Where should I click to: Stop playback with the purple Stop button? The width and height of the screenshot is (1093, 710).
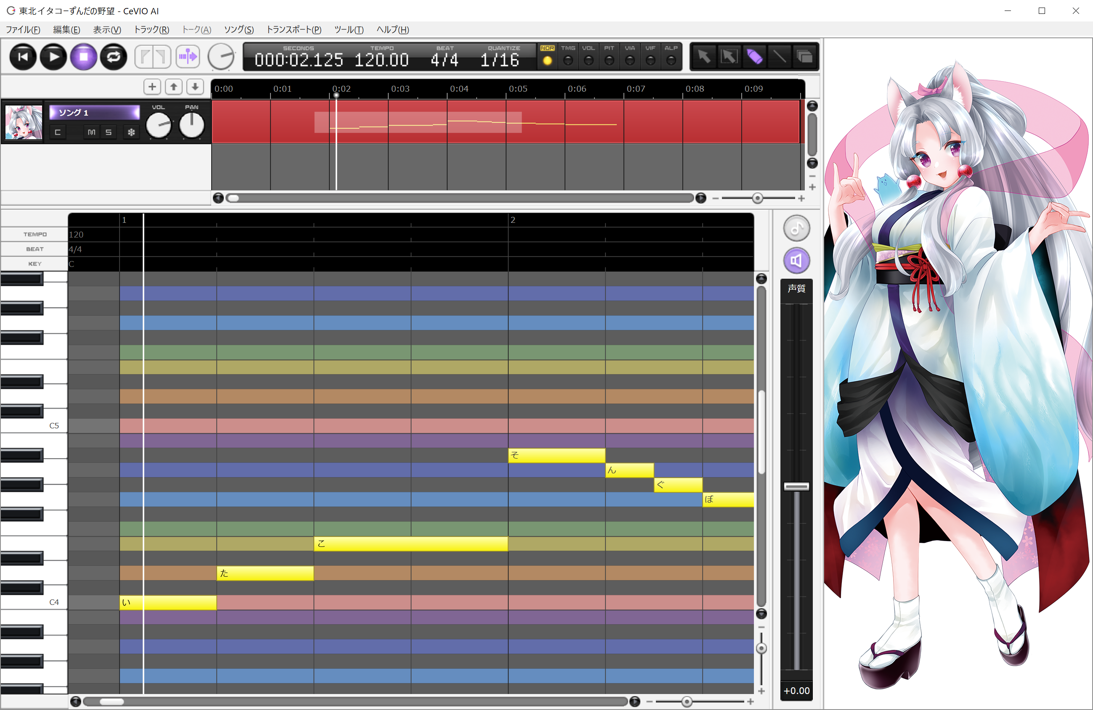tap(84, 57)
